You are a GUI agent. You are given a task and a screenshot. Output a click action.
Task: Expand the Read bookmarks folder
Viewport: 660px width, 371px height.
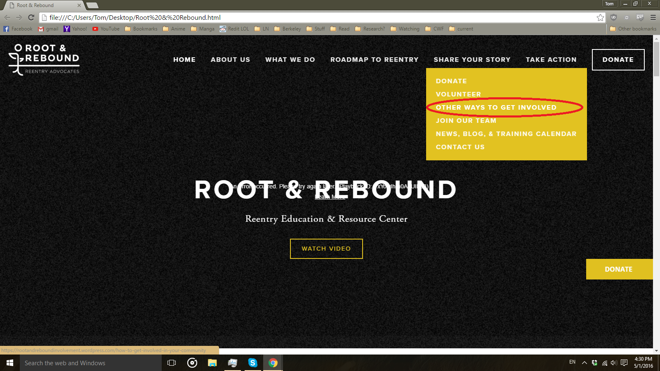pos(340,29)
